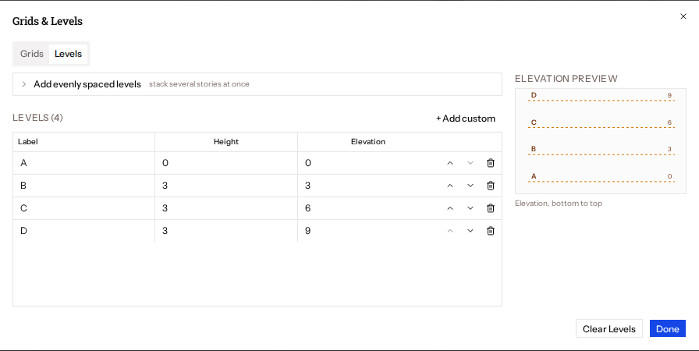
Task: Expand Add evenly spaced levels section
Action: 257,84
